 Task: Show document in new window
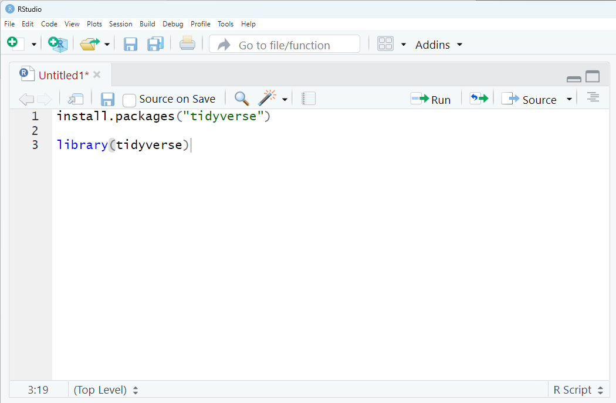[76, 99]
